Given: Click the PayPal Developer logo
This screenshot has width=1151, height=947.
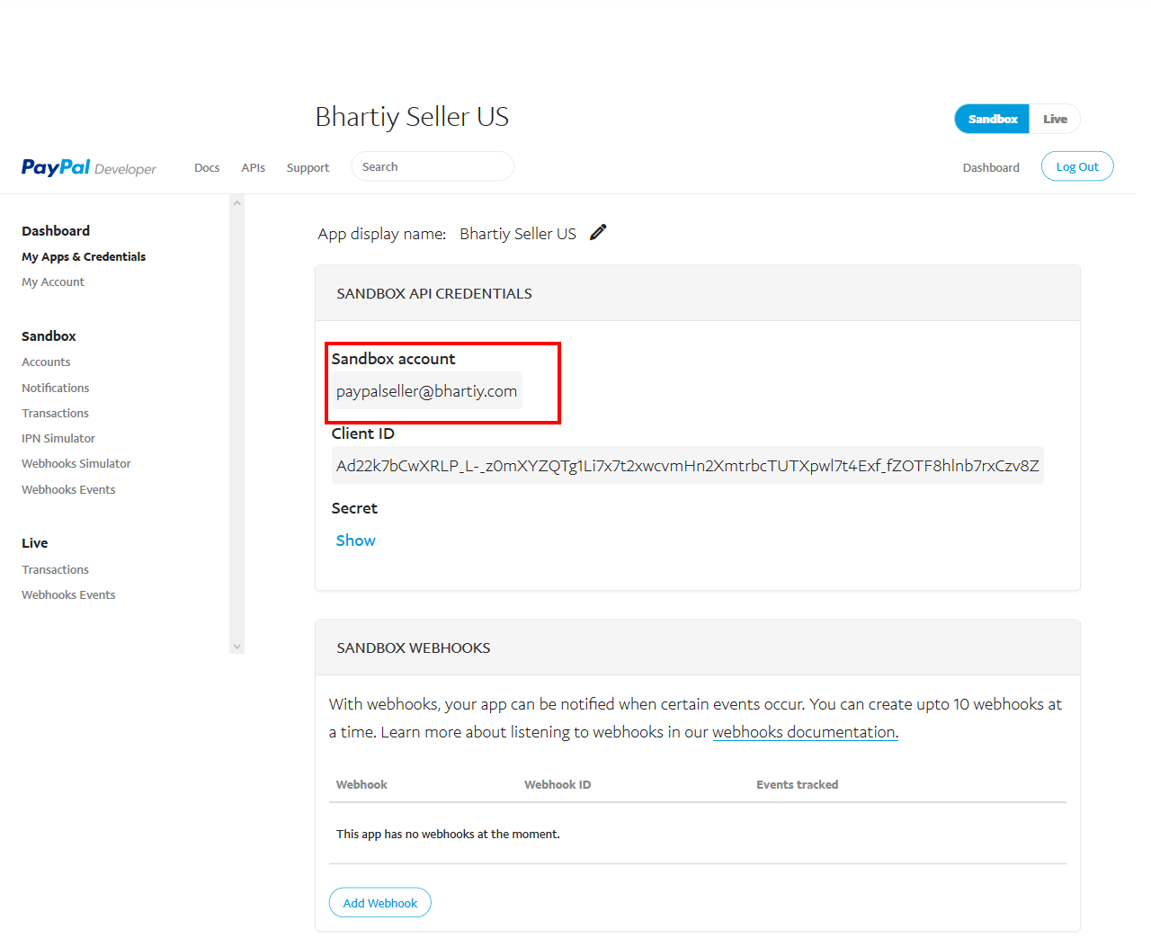Looking at the screenshot, I should pos(89,167).
